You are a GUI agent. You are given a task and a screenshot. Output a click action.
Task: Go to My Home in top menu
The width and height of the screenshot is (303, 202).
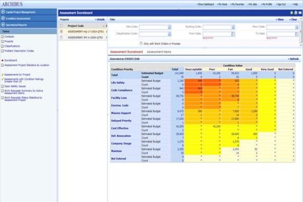[x=222, y=4]
